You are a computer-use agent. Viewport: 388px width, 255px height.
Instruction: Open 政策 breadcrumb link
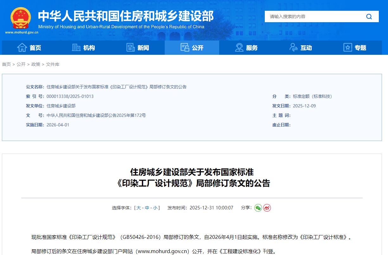(36, 64)
